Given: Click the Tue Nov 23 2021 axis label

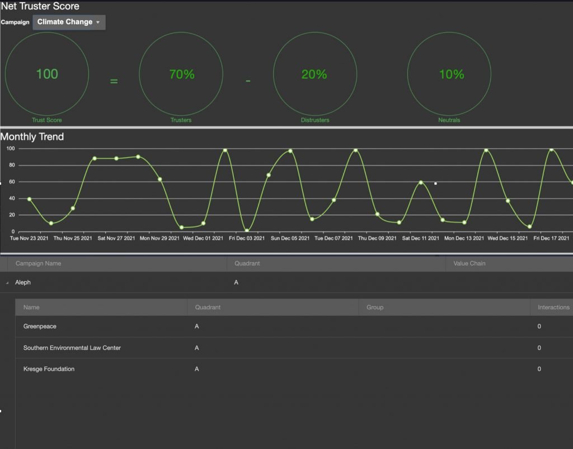Looking at the screenshot, I should (x=29, y=238).
